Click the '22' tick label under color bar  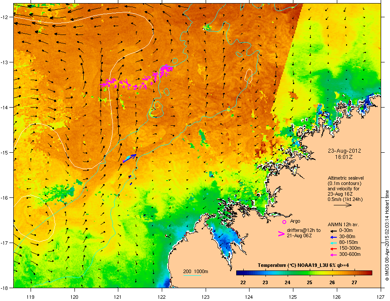click(243, 282)
